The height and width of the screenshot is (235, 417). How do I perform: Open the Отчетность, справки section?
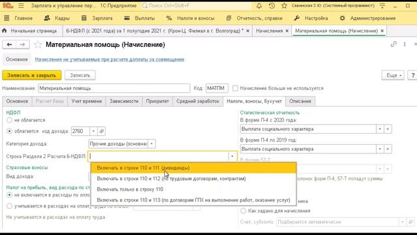click(254, 18)
